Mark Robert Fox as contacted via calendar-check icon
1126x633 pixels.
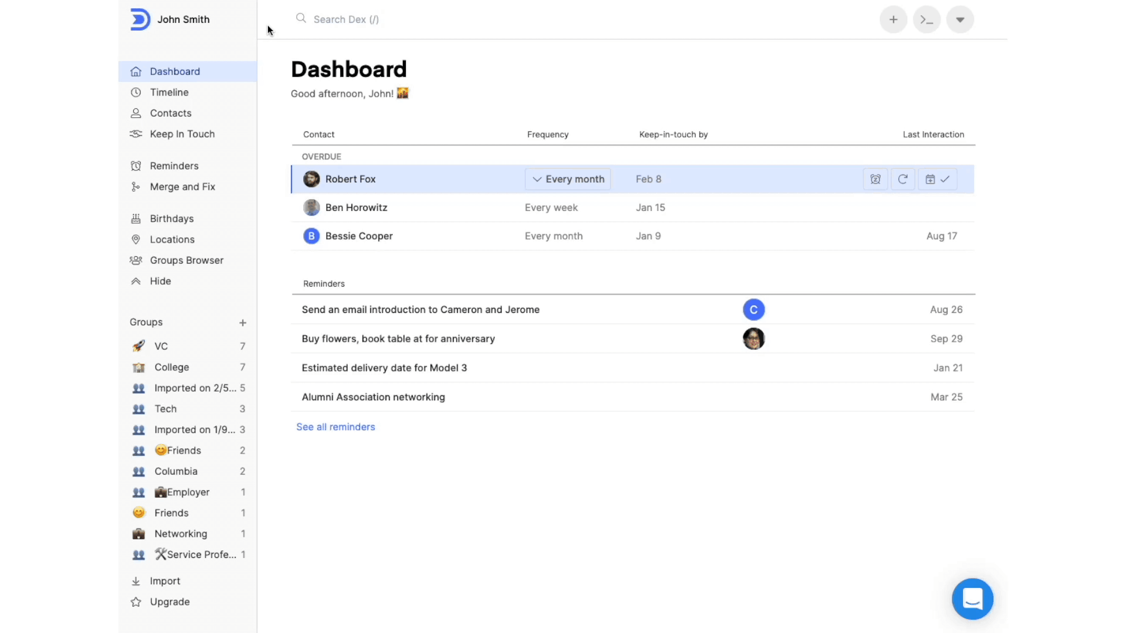937,179
